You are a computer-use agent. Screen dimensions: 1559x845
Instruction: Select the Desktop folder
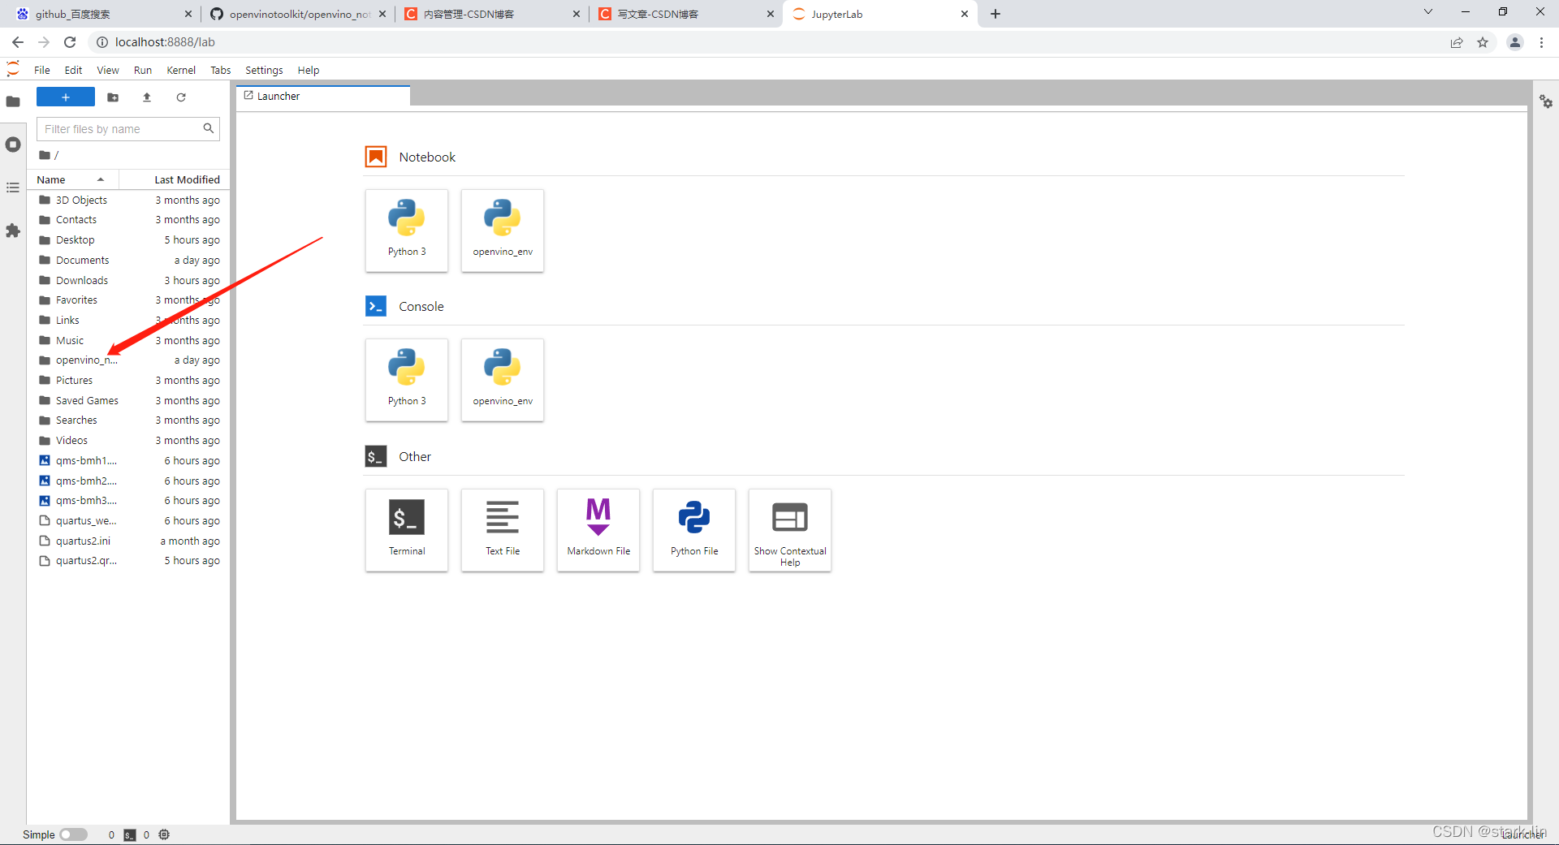[x=129, y=240]
